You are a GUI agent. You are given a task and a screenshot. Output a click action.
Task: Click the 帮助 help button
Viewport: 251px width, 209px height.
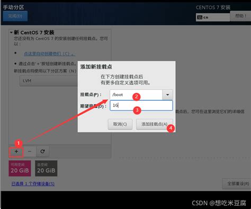pyautogui.click(x=240, y=16)
